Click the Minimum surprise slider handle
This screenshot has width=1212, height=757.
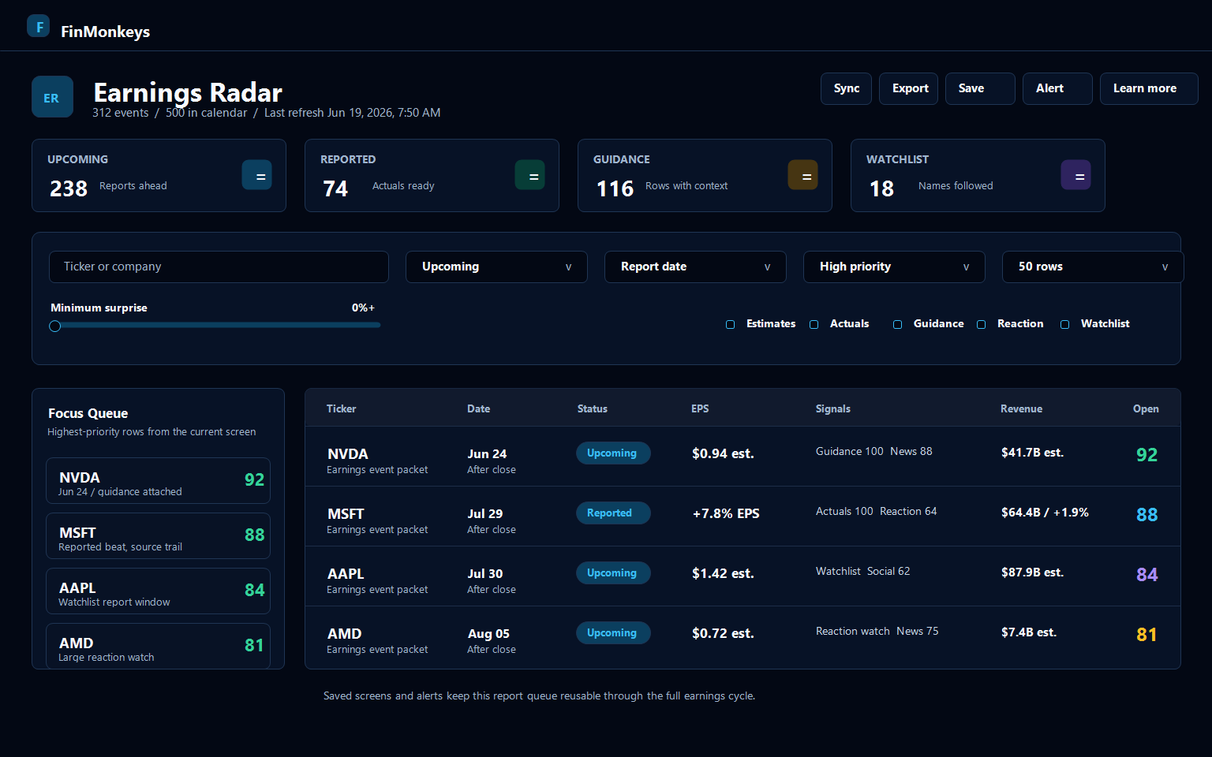(x=55, y=326)
